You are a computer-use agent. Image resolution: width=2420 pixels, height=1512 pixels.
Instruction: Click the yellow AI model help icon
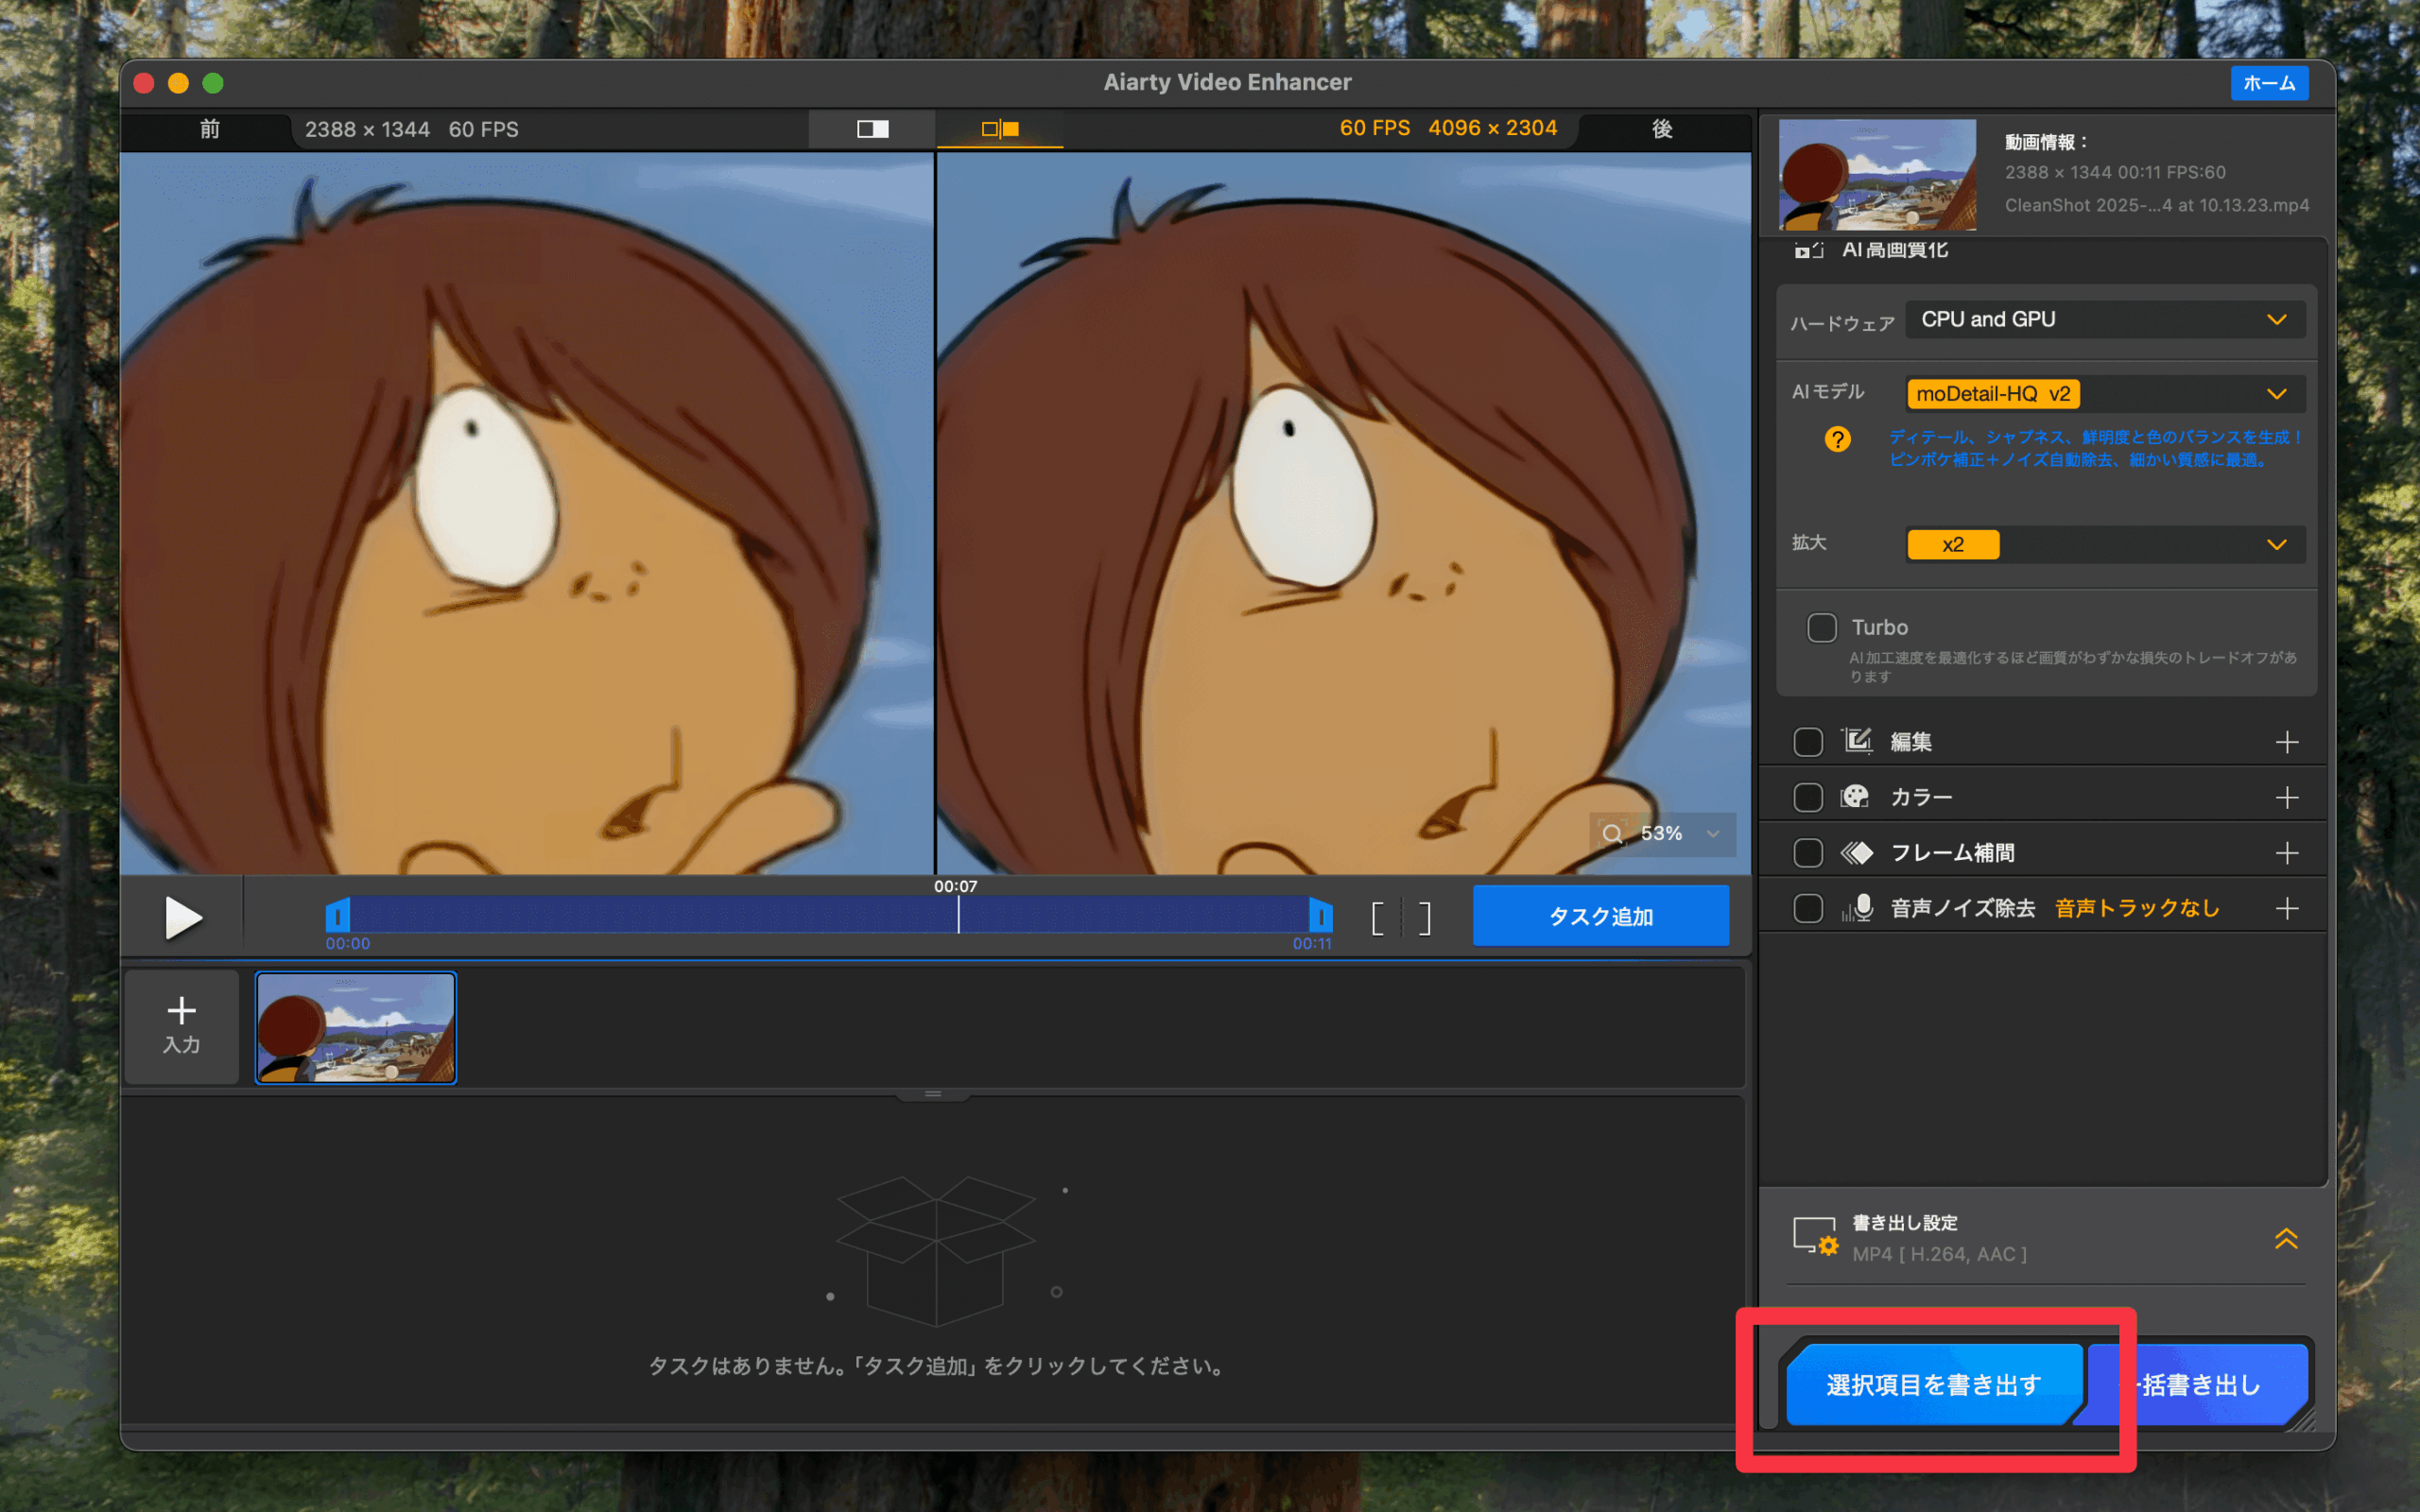click(1837, 439)
